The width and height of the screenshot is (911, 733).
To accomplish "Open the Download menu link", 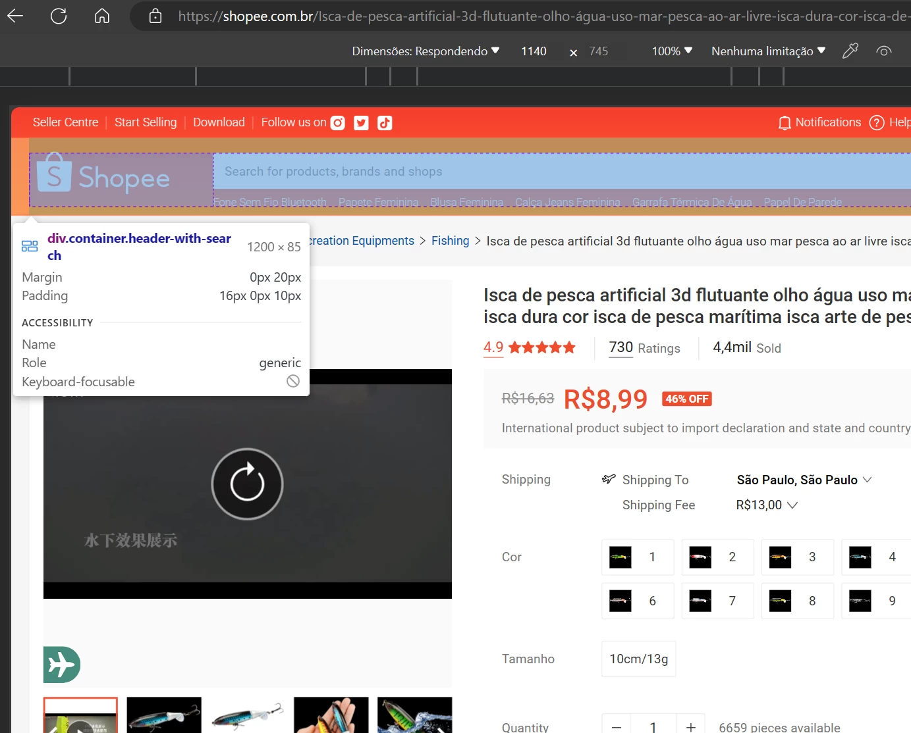I will coord(219,122).
